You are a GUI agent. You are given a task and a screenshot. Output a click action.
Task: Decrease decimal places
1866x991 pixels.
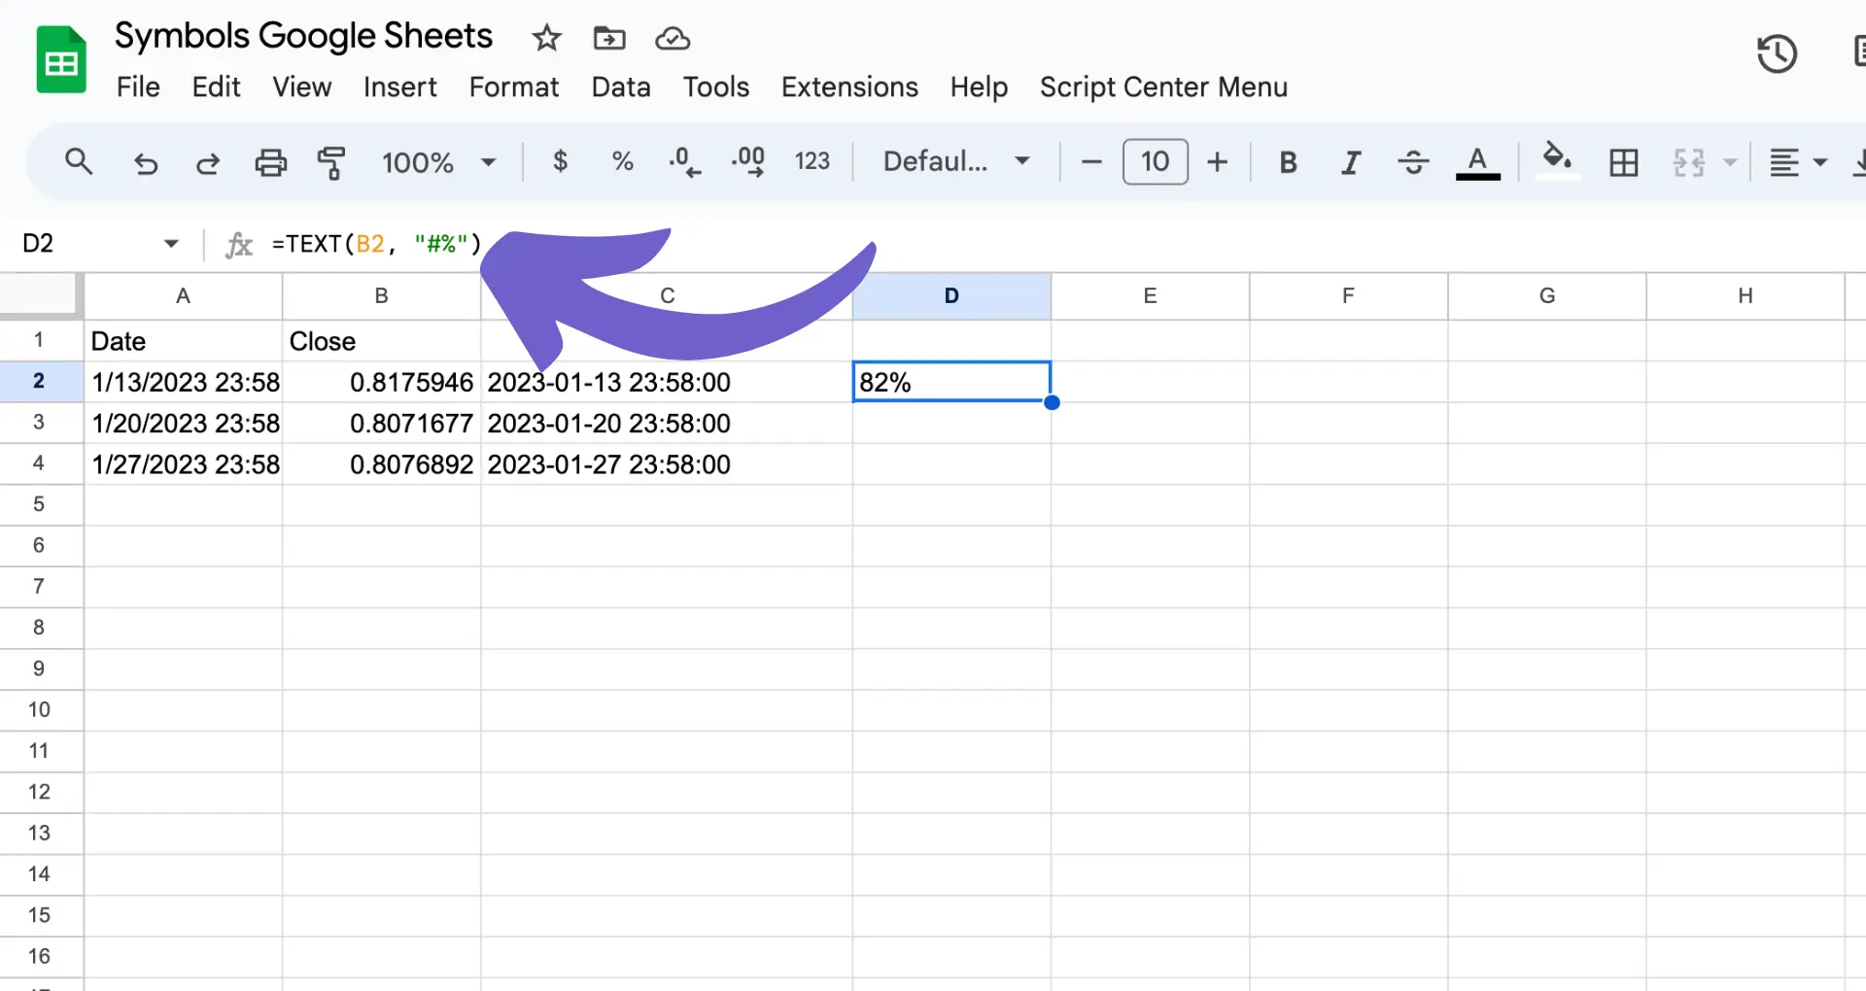(684, 161)
